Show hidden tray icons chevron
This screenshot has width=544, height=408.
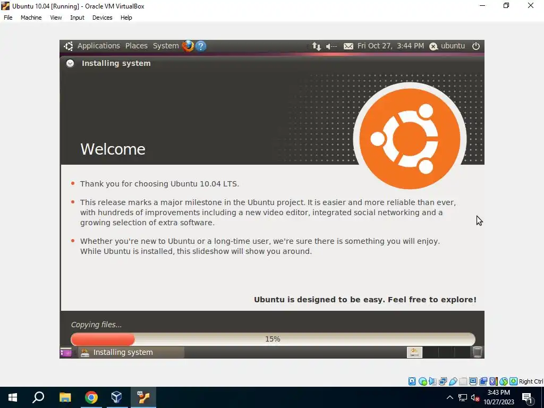click(x=449, y=397)
